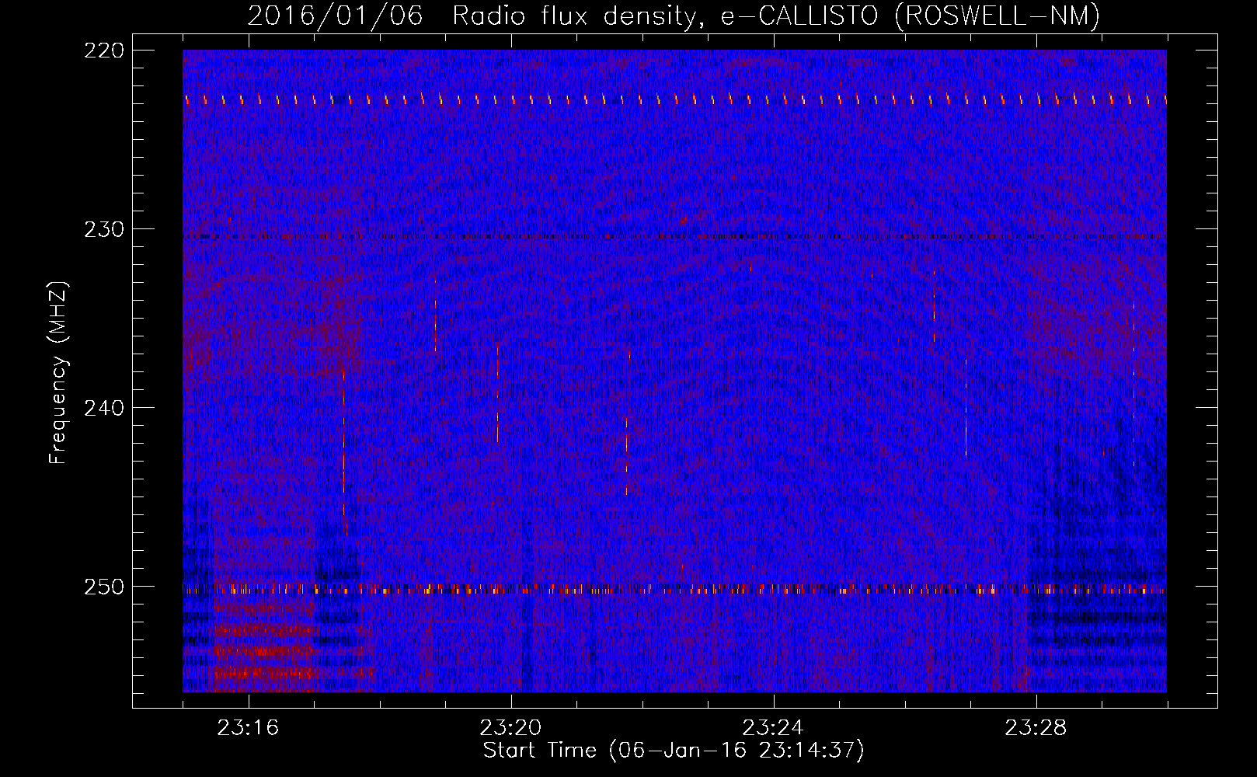Screen dimensions: 1257x777
Task: Click the 23:20 time tick label
Action: 510,728
